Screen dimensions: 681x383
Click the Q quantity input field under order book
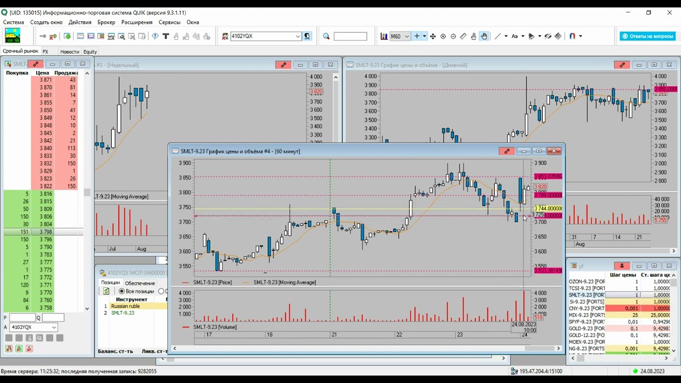(53, 318)
